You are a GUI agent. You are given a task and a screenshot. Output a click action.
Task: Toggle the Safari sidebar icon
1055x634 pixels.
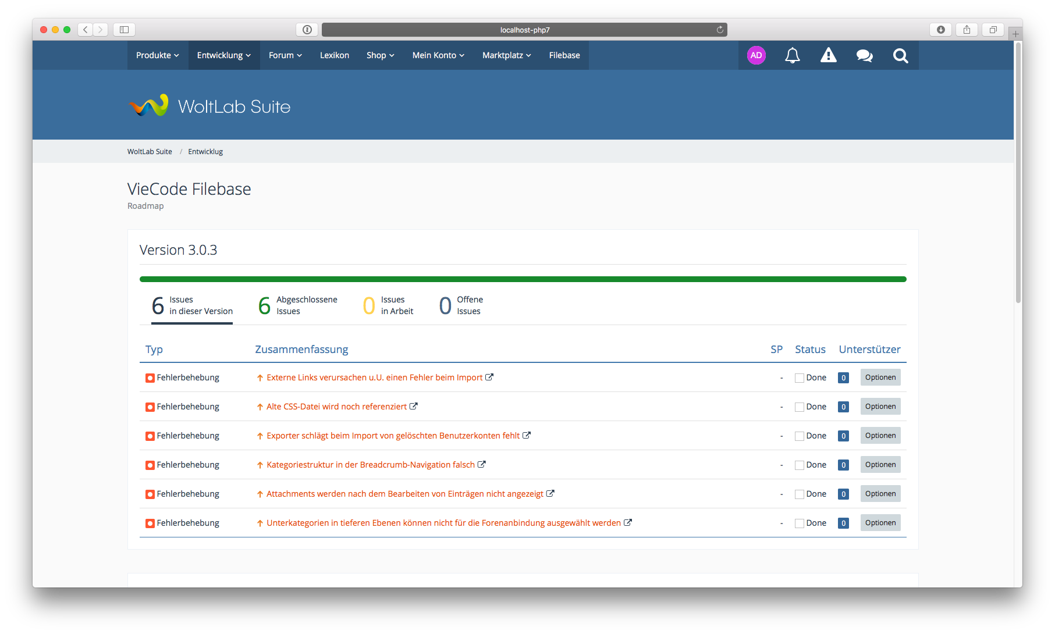tap(124, 30)
